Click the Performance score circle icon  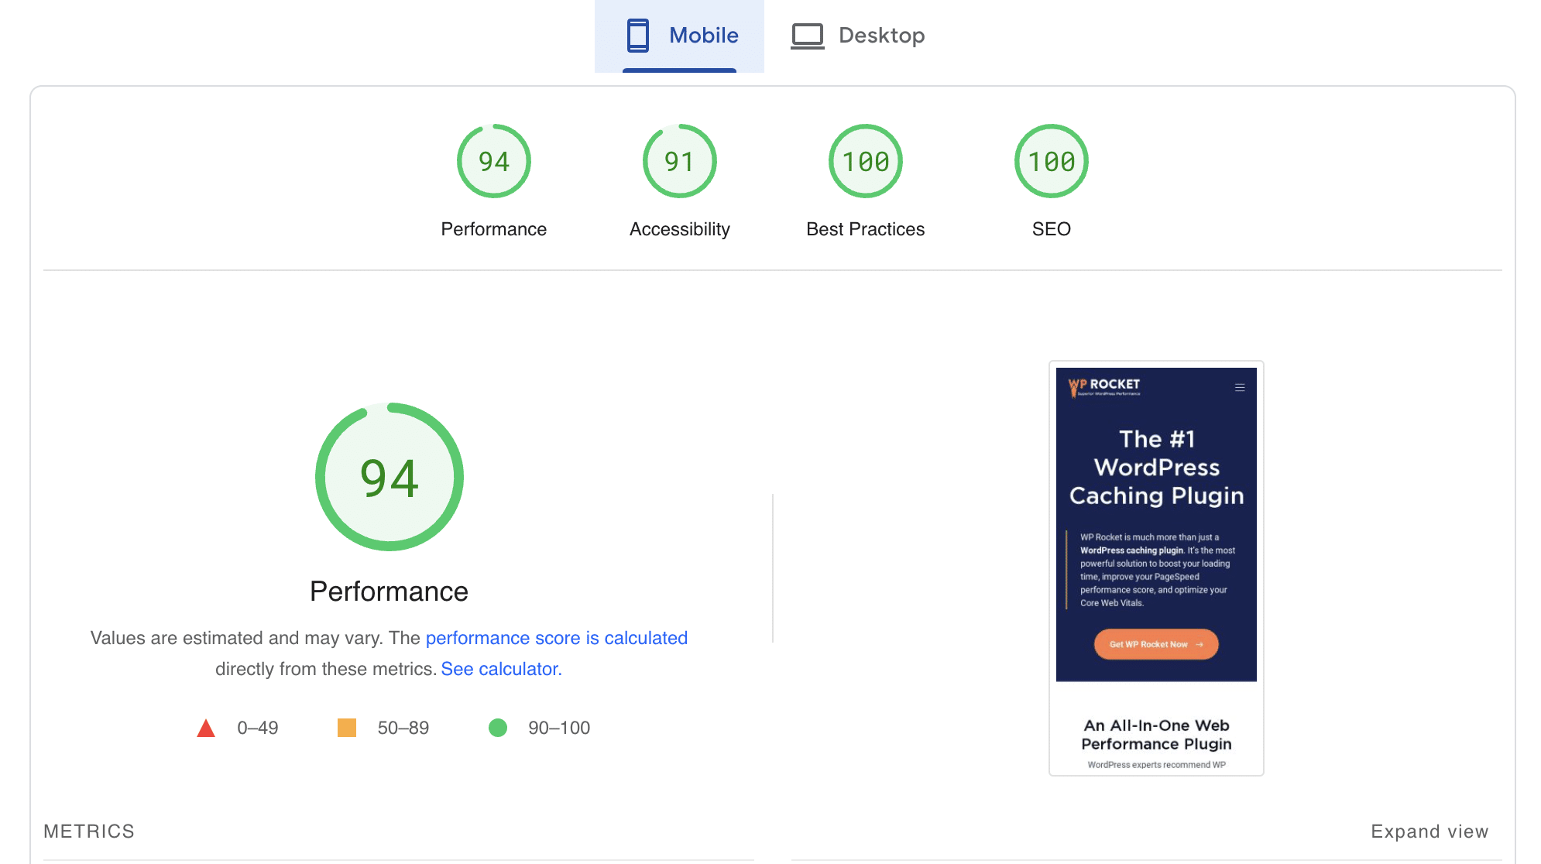493,161
